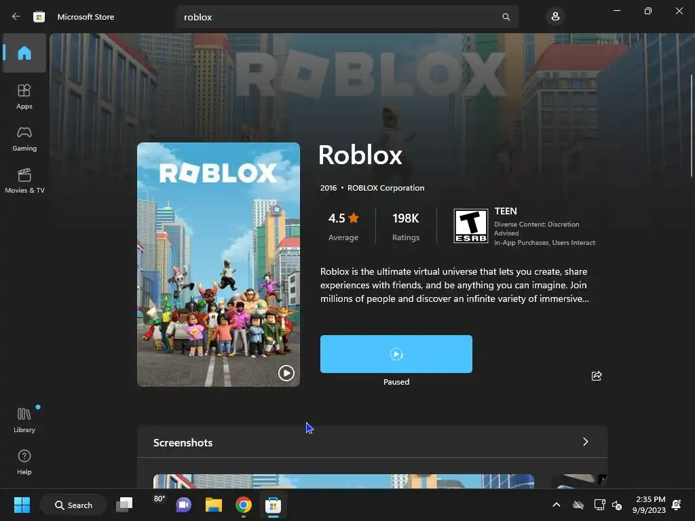Click the Microsoft Store logo icon
This screenshot has height=521, width=695.
39,17
